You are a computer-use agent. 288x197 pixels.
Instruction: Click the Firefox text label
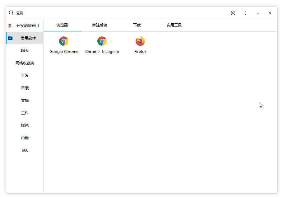[x=140, y=52]
